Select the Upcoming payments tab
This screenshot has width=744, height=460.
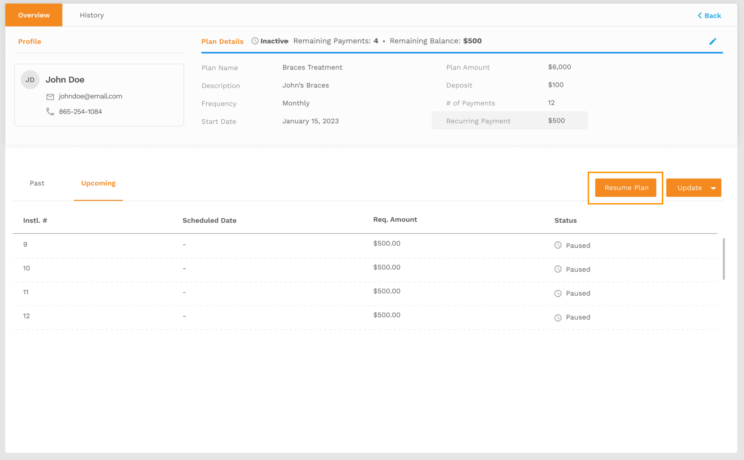(98, 183)
